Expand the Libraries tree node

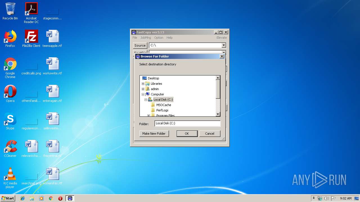tap(143, 84)
